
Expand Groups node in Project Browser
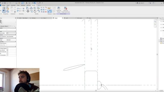click(159, 41)
